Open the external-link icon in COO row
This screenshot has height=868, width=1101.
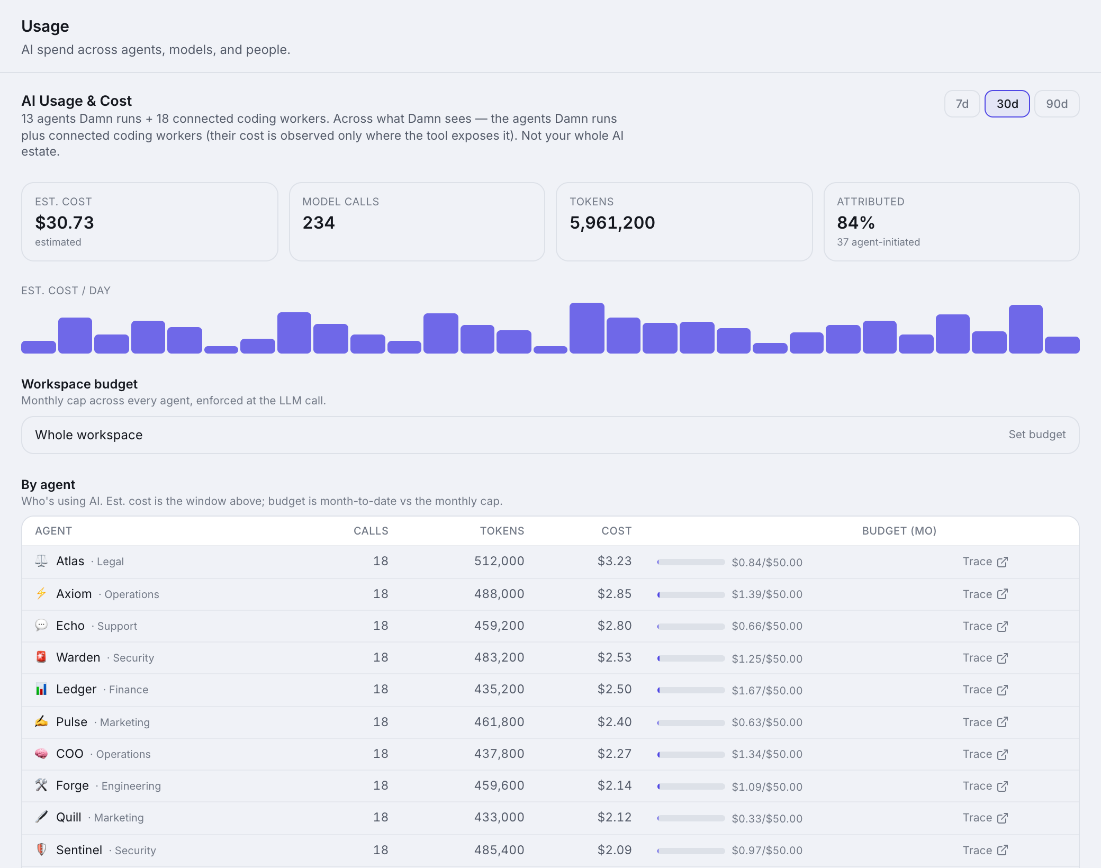[x=1003, y=755]
